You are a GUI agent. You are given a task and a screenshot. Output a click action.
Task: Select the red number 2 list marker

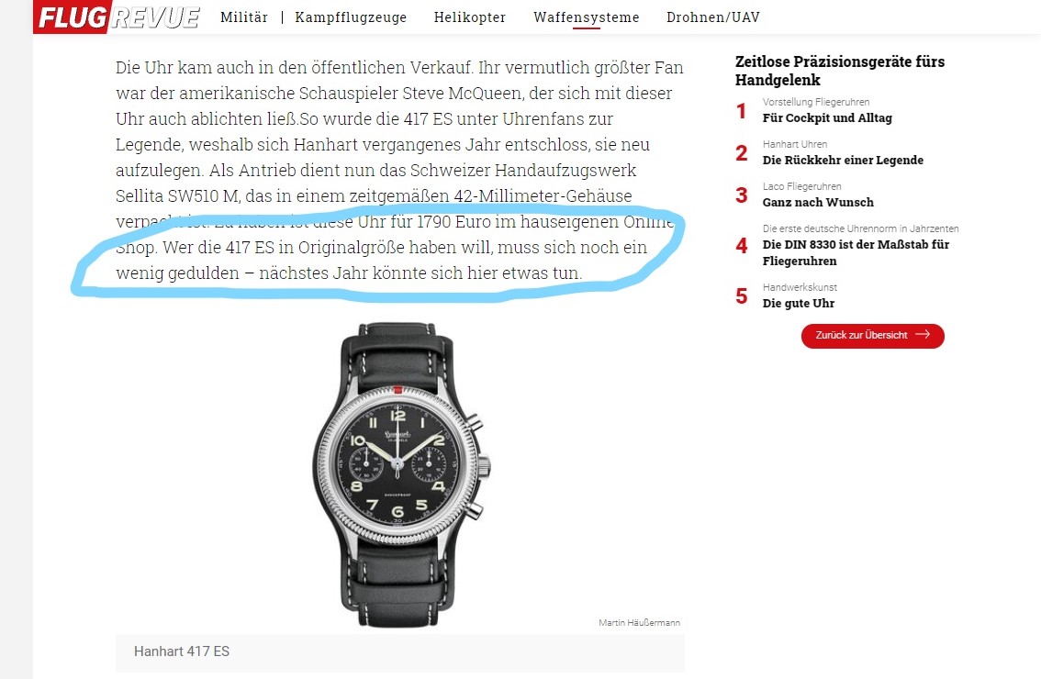pos(742,153)
